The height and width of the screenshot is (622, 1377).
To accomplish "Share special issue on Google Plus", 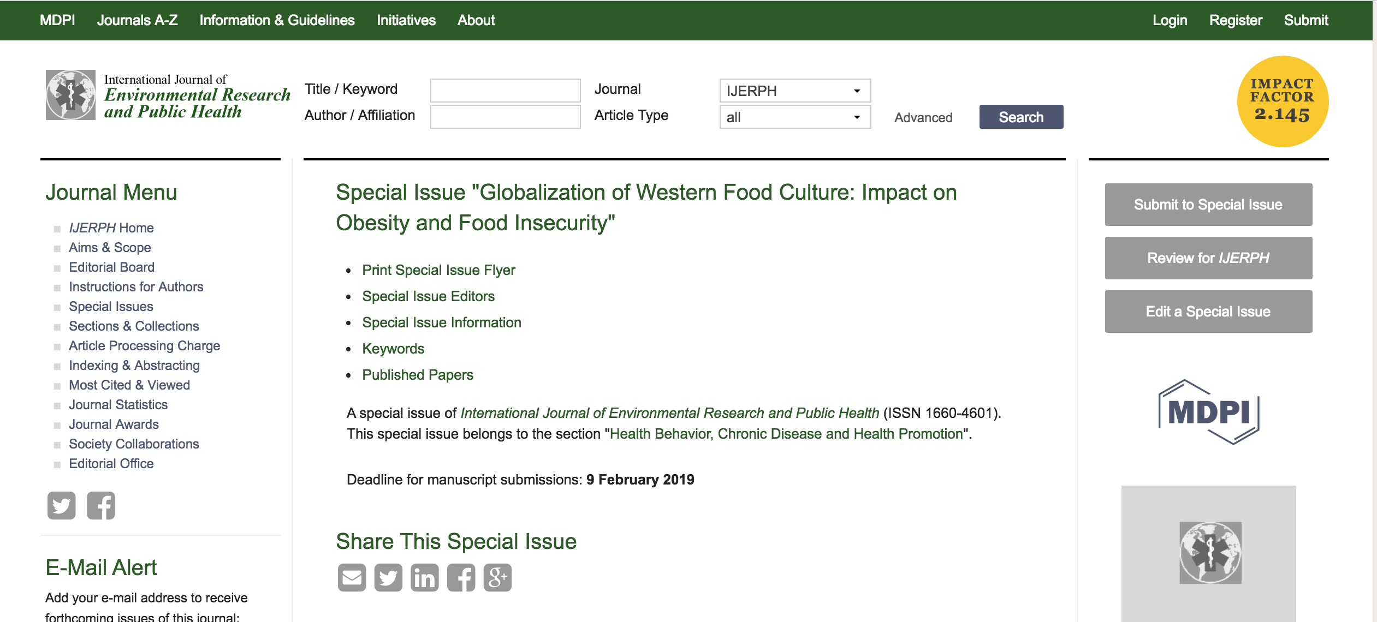I will point(497,577).
